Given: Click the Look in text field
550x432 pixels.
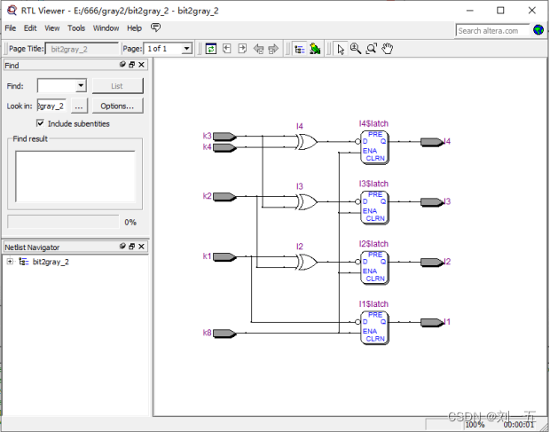Looking at the screenshot, I should click(x=51, y=106).
